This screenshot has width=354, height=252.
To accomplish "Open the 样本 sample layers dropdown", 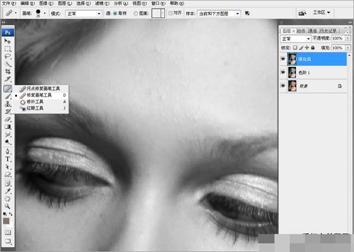I will pyautogui.click(x=218, y=12).
